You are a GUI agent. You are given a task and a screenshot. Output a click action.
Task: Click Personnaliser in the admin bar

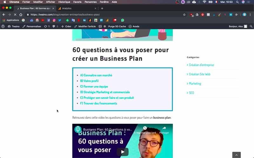click(x=32, y=26)
